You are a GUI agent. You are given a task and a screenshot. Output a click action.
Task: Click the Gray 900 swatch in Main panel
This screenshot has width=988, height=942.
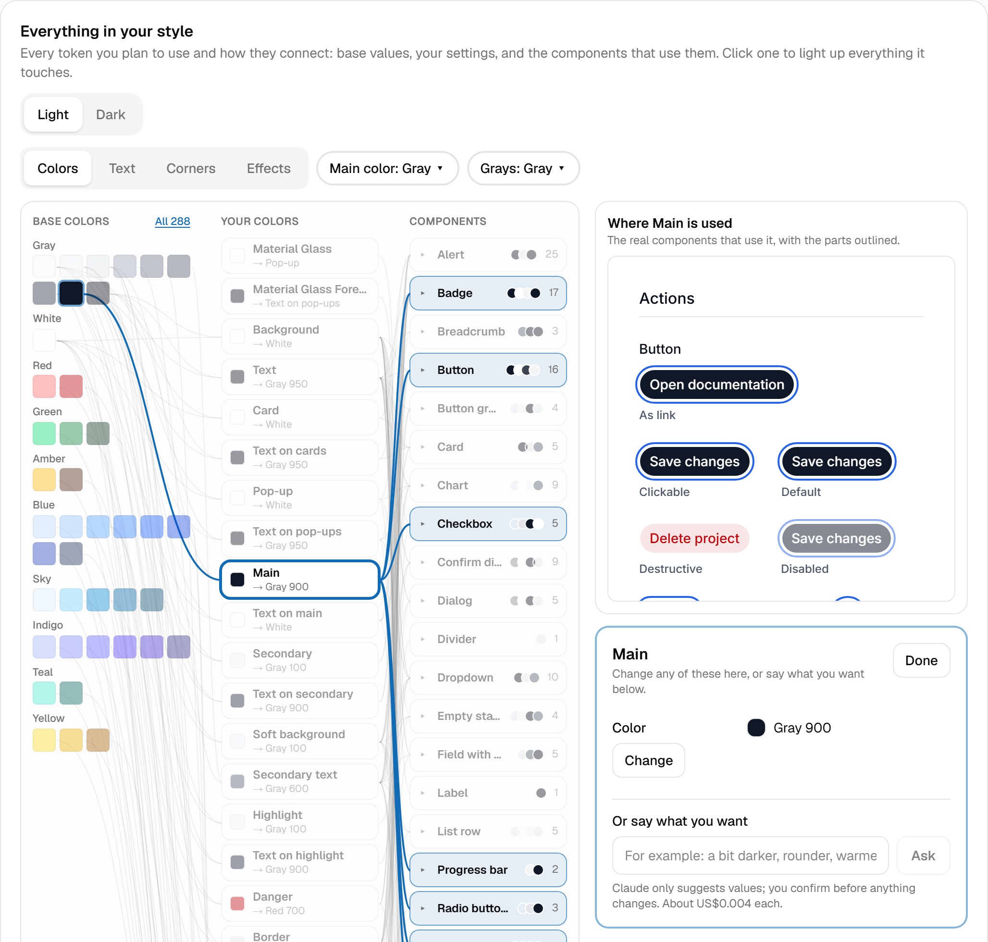pyautogui.click(x=756, y=728)
